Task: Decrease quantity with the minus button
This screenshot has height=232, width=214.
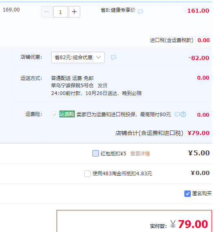Action: [47, 12]
